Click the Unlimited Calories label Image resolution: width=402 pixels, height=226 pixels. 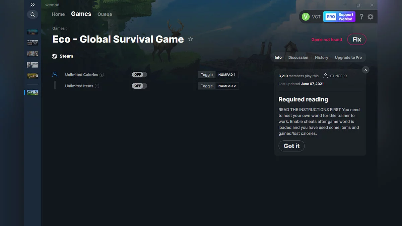pyautogui.click(x=81, y=75)
